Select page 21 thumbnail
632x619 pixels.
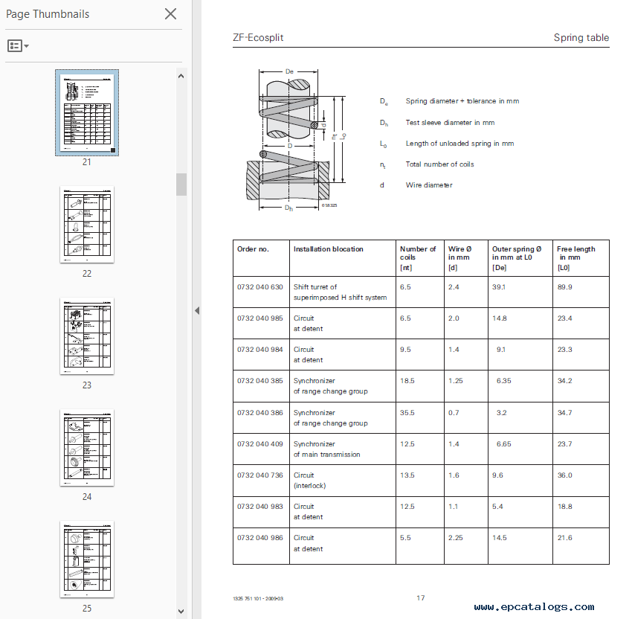(x=87, y=112)
